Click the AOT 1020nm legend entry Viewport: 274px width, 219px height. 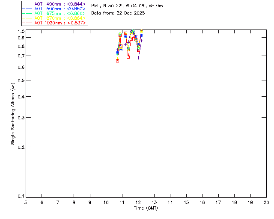pyautogui.click(x=54, y=23)
